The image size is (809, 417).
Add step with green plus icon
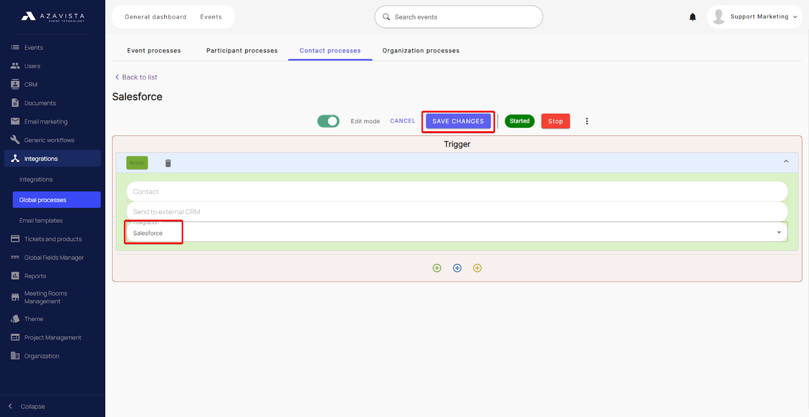click(x=437, y=268)
